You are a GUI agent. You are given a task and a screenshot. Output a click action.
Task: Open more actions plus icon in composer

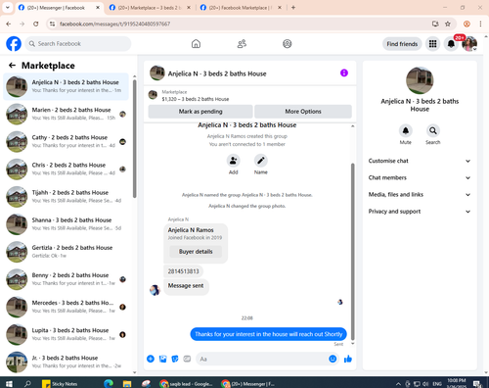point(151,359)
